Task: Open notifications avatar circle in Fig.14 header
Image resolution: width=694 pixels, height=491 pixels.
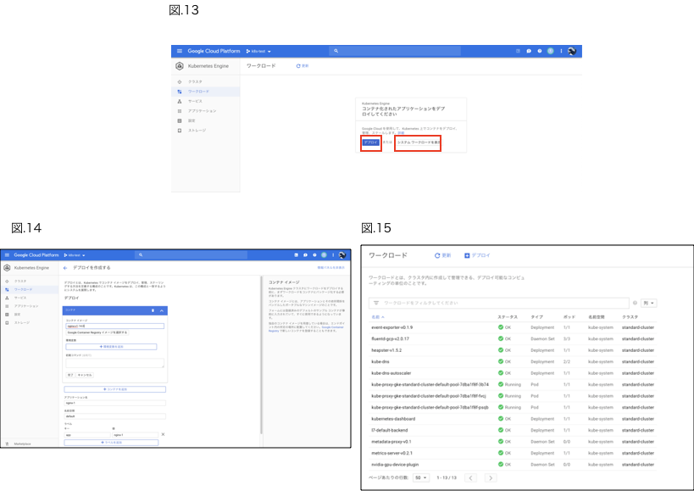Action: (324, 255)
